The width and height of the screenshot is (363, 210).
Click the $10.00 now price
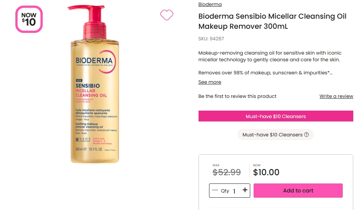pyautogui.click(x=266, y=172)
